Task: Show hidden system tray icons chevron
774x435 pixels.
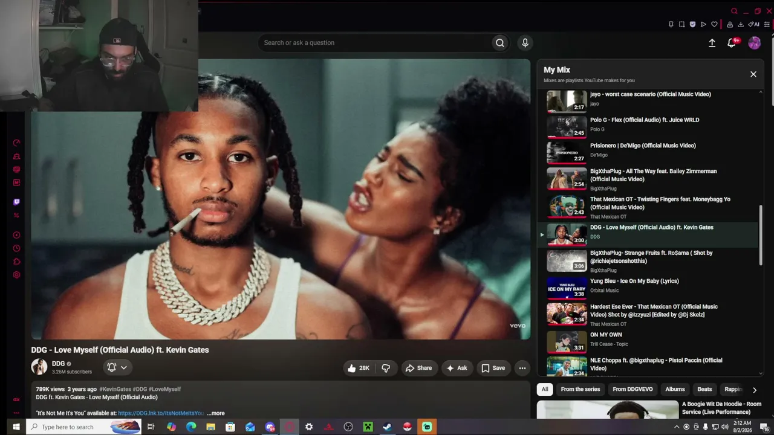Action: tap(677, 427)
